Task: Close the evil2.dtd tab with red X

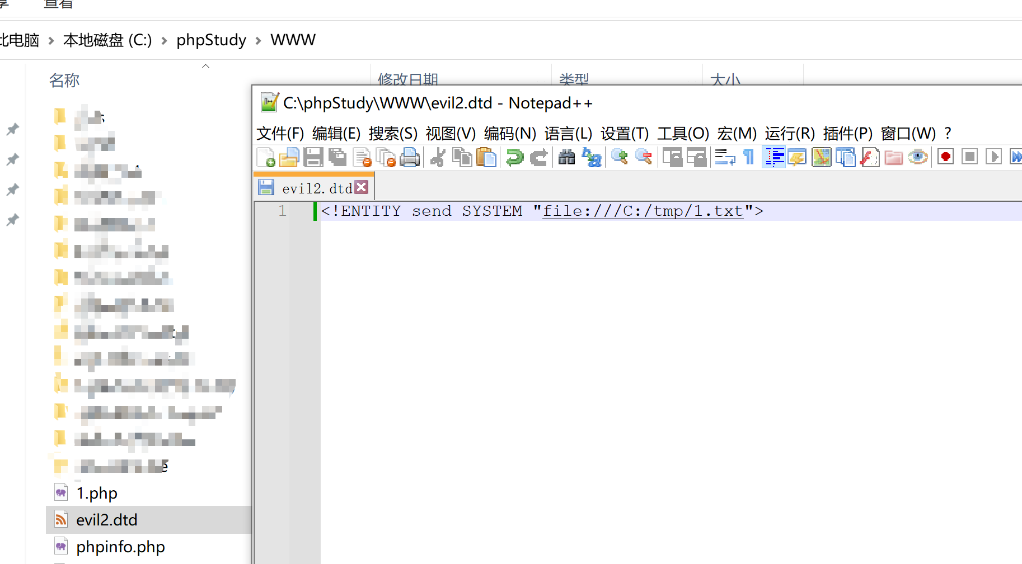Action: click(362, 187)
